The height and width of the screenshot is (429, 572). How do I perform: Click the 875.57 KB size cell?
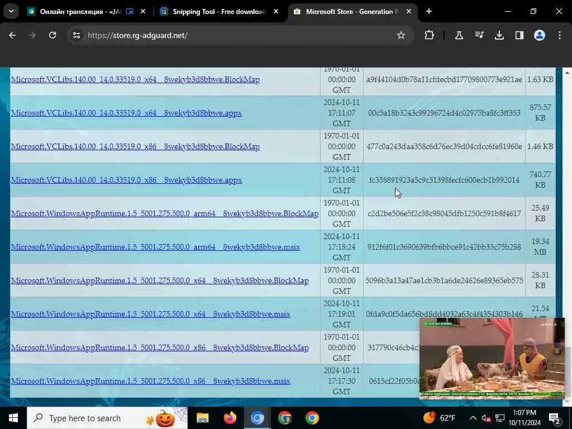[x=540, y=113]
